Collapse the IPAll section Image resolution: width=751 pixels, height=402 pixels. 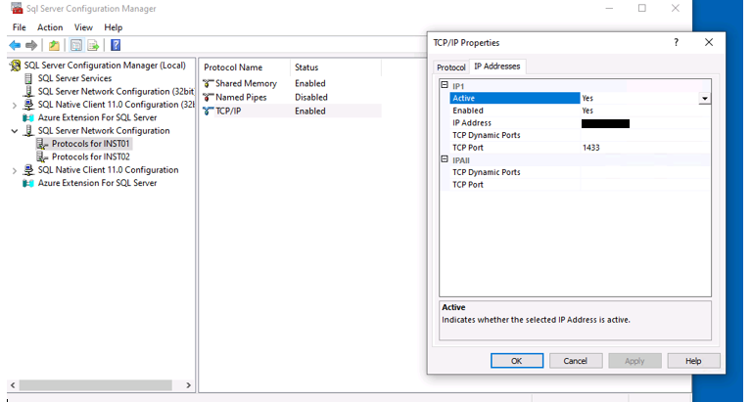coord(445,159)
